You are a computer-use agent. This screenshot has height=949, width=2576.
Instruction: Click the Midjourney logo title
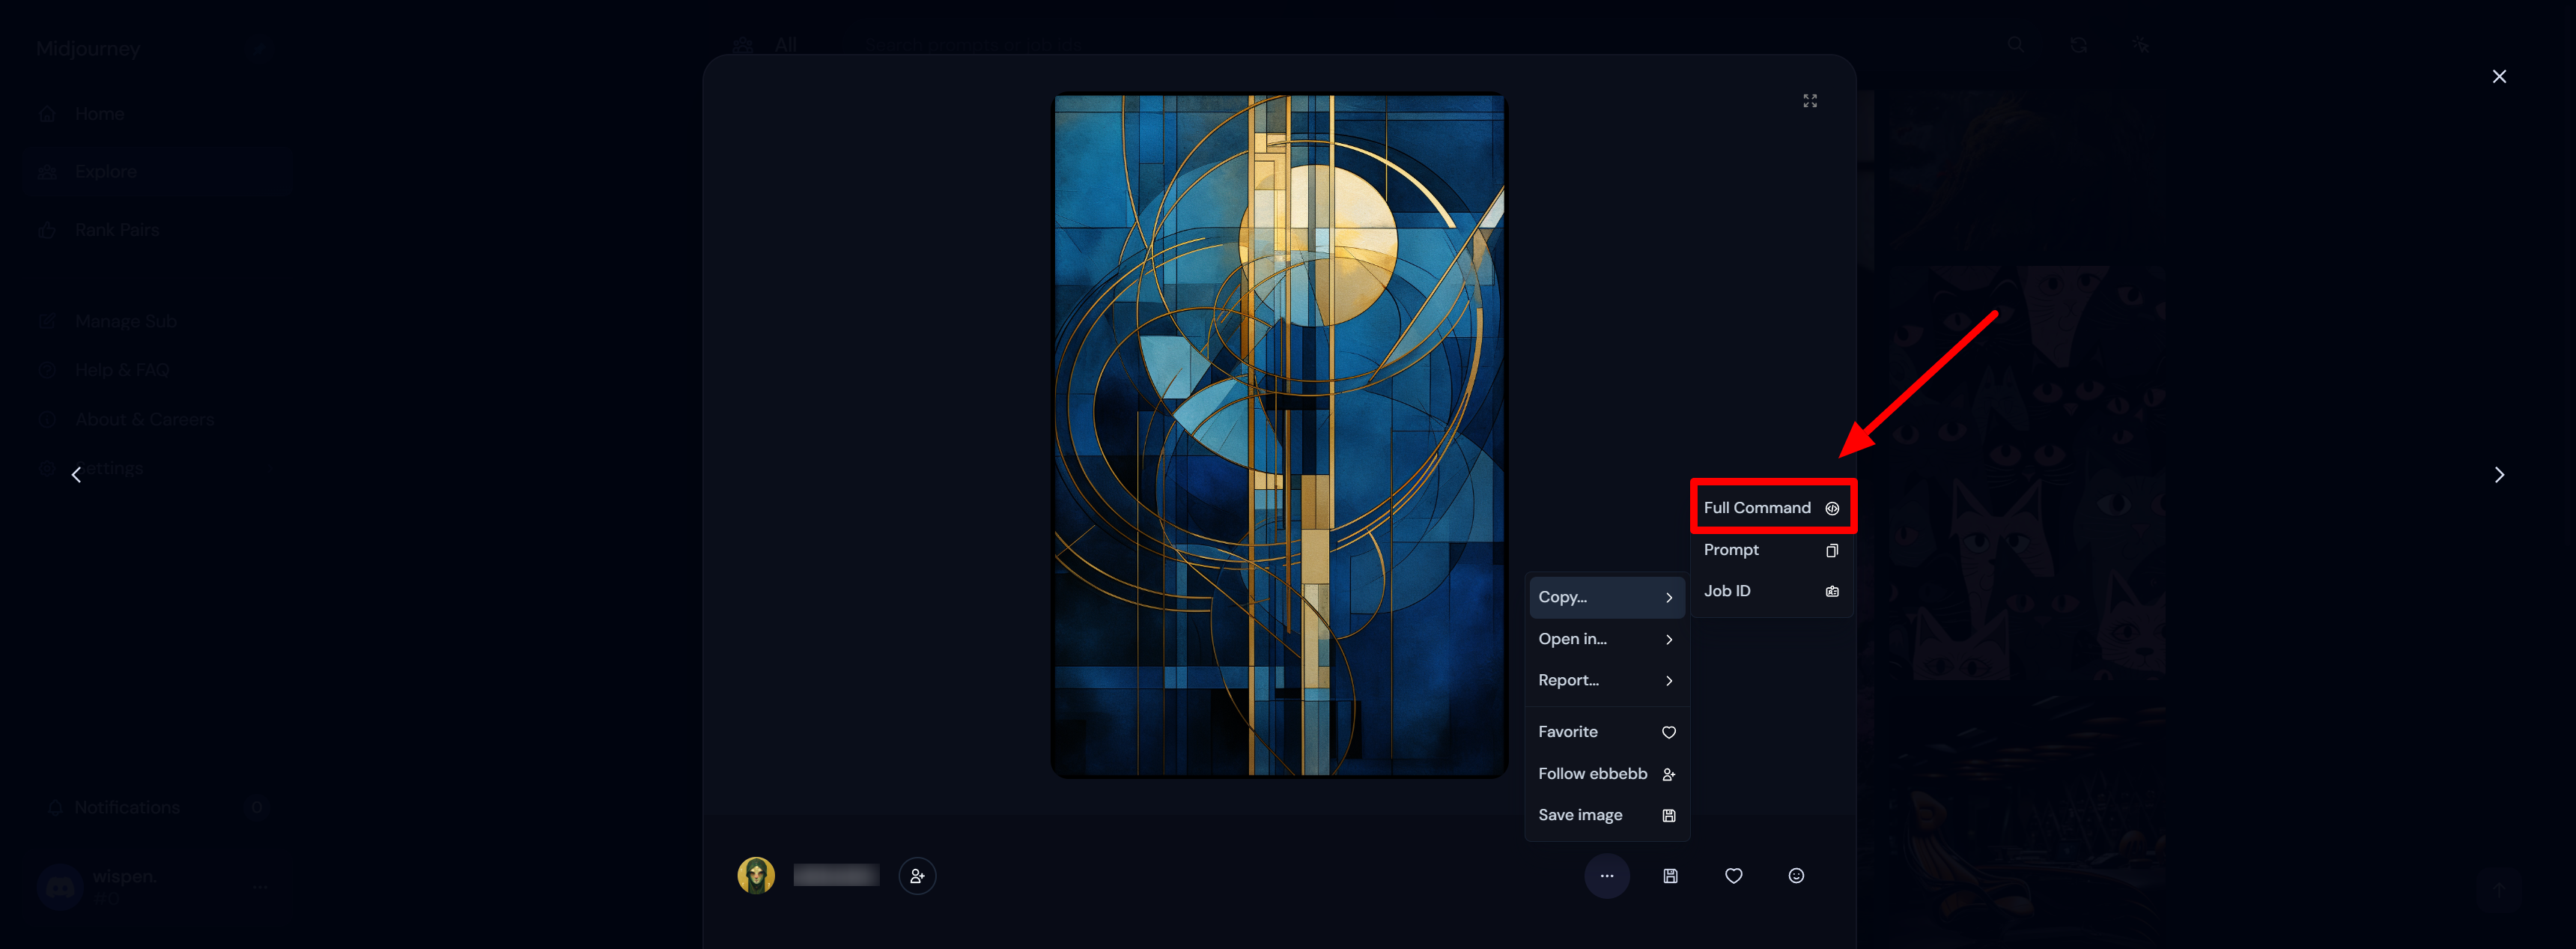(x=88, y=49)
